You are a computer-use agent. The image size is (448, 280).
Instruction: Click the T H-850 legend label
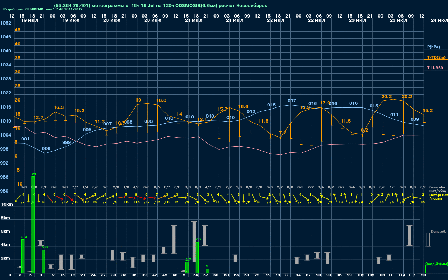click(435, 68)
